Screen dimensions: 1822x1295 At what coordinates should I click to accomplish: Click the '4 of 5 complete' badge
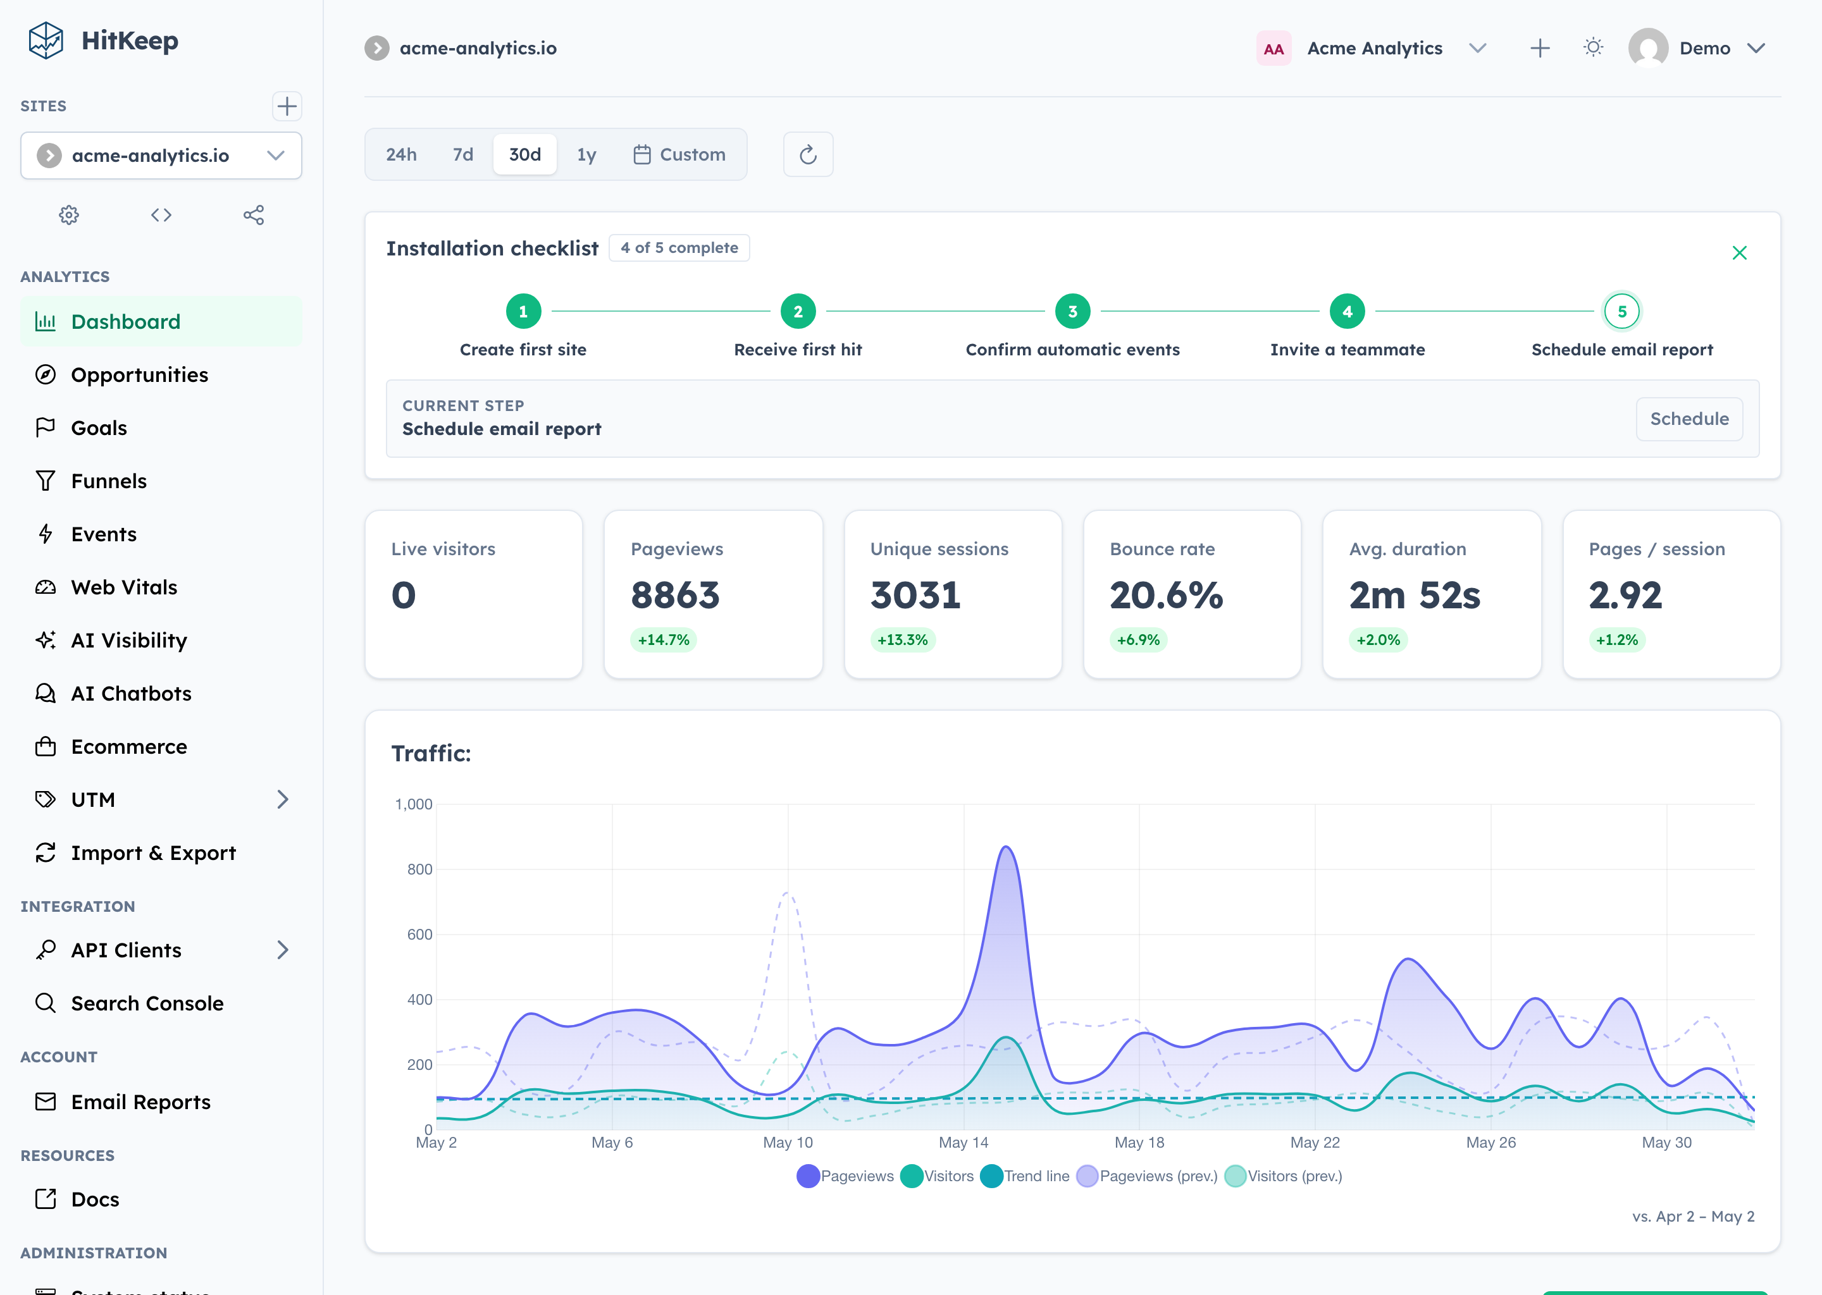pyautogui.click(x=679, y=248)
